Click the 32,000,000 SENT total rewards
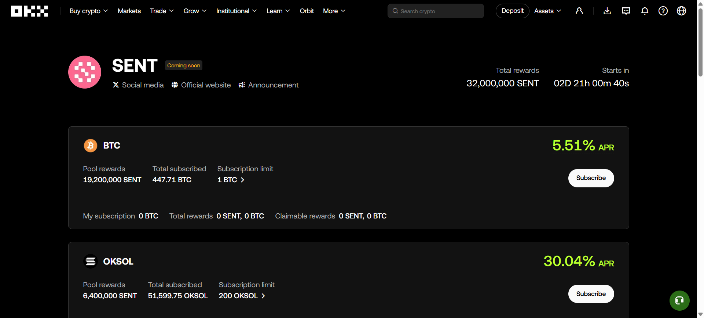The width and height of the screenshot is (704, 318). [x=503, y=83]
